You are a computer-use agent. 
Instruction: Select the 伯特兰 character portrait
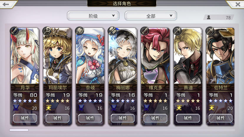[x=220, y=56]
